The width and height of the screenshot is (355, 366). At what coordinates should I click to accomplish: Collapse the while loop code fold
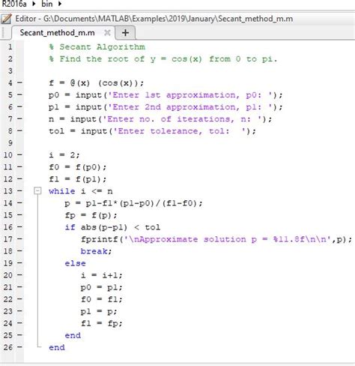click(x=37, y=191)
